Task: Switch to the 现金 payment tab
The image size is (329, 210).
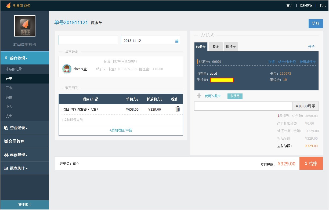Action: tap(216, 47)
